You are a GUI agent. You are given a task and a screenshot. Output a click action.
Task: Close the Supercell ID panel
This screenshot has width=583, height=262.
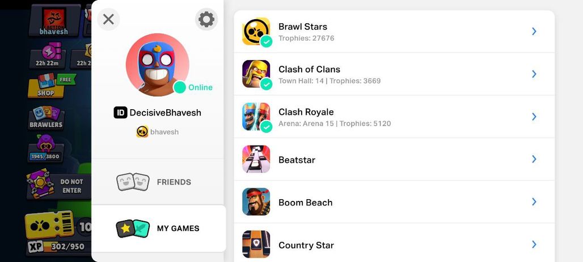[x=108, y=19]
